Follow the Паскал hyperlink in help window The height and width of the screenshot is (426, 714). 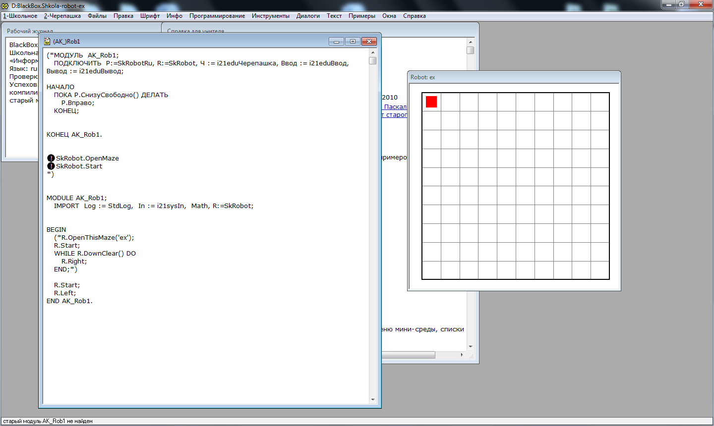[395, 106]
